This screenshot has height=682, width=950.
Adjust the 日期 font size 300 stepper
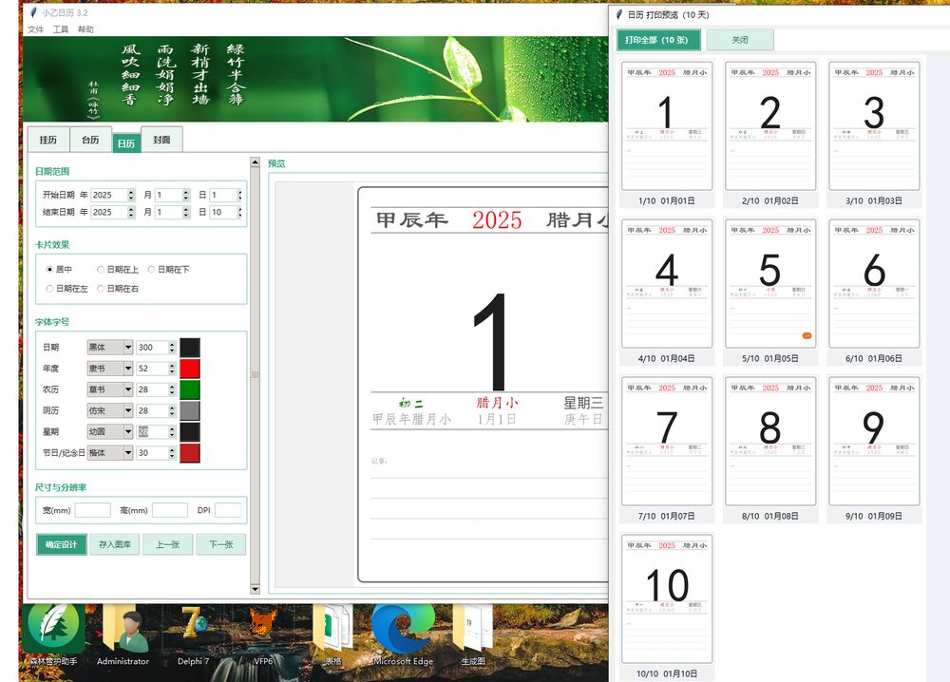(172, 347)
